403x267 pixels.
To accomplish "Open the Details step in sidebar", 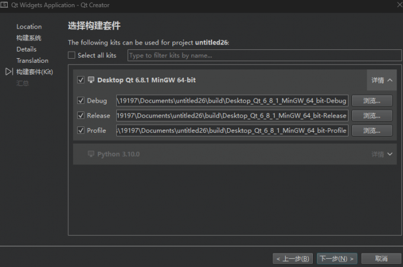I will coord(27,49).
